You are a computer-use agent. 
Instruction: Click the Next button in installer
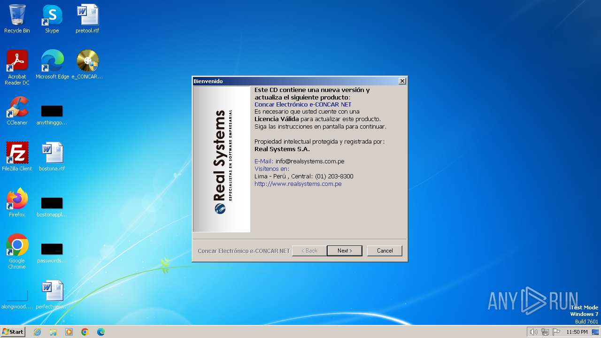[x=344, y=251]
